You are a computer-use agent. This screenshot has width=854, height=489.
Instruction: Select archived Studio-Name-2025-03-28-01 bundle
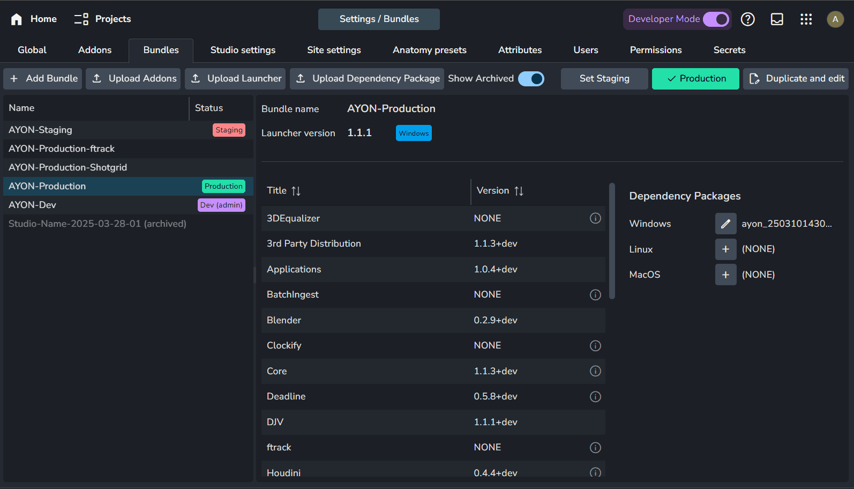(128, 224)
